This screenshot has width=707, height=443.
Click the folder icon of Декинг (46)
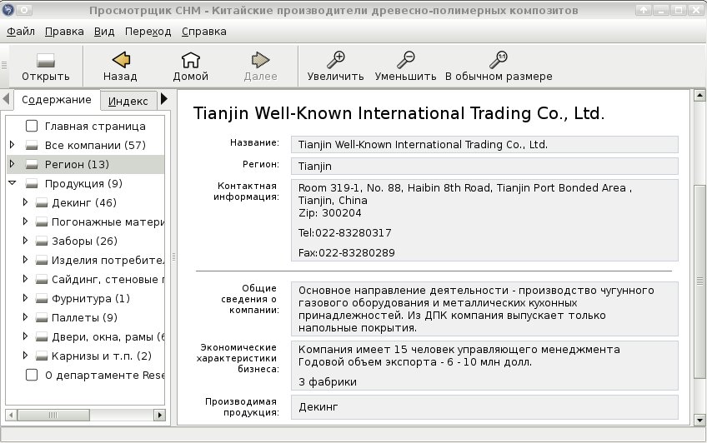pyautogui.click(x=42, y=203)
